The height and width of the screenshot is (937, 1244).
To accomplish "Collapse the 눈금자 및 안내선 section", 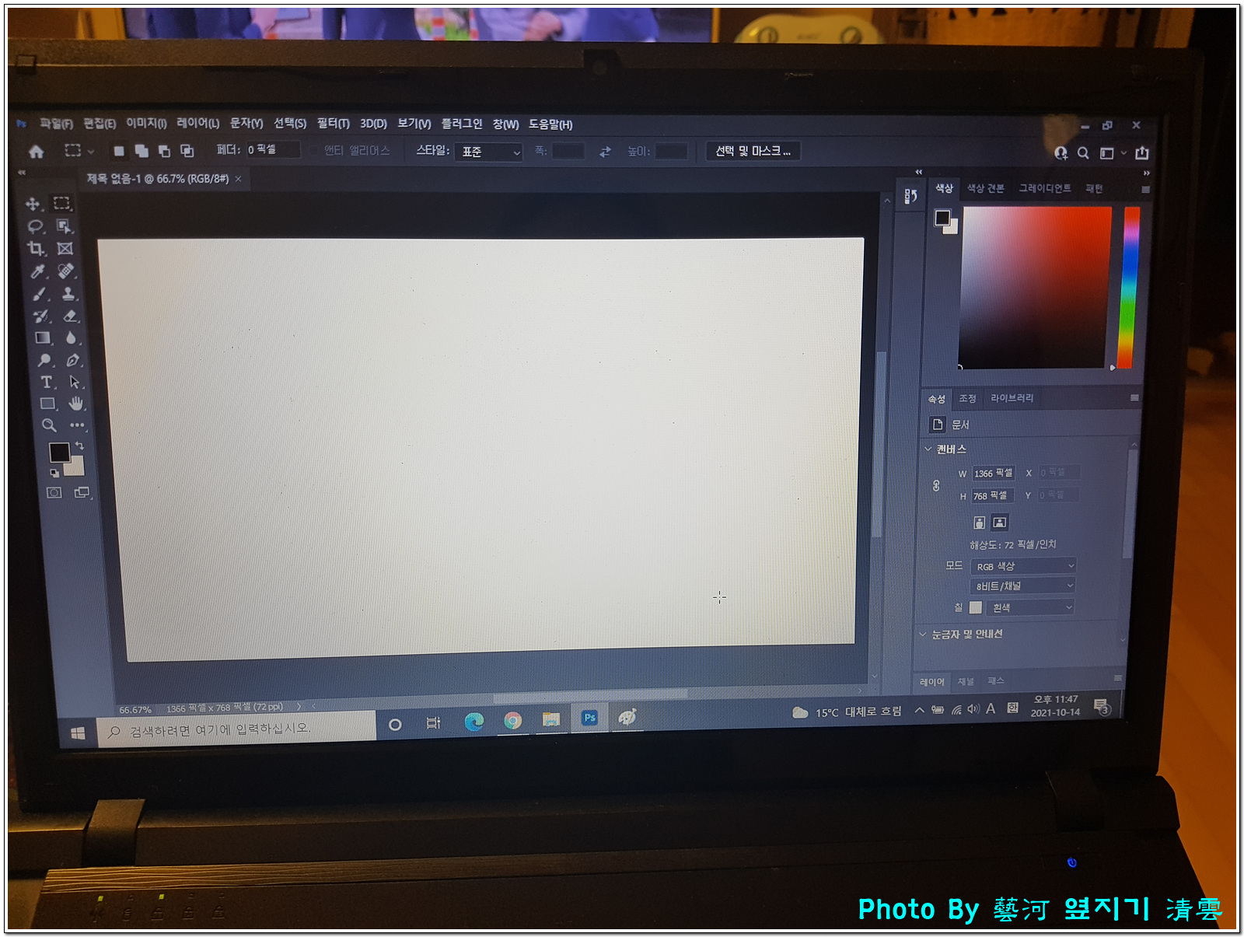I will coord(923,634).
